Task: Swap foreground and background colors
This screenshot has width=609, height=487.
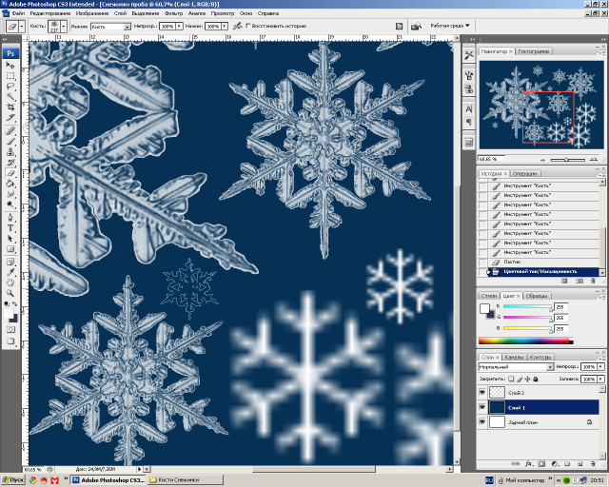Action: [15, 303]
